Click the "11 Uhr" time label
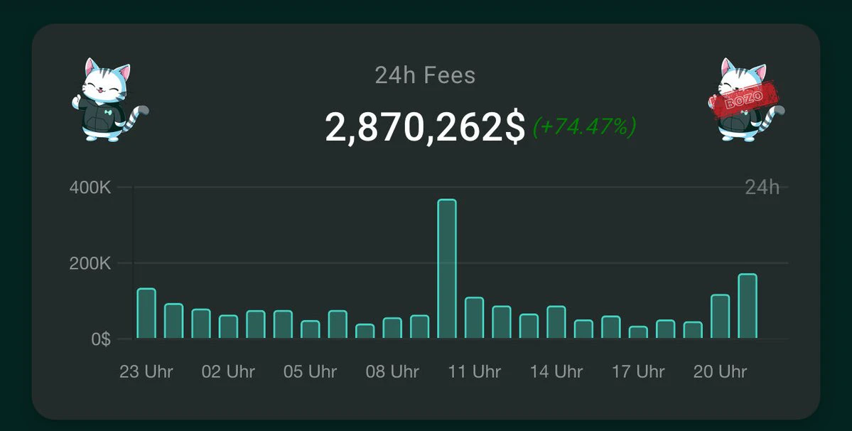Viewport: 852px width, 431px height. tap(475, 372)
